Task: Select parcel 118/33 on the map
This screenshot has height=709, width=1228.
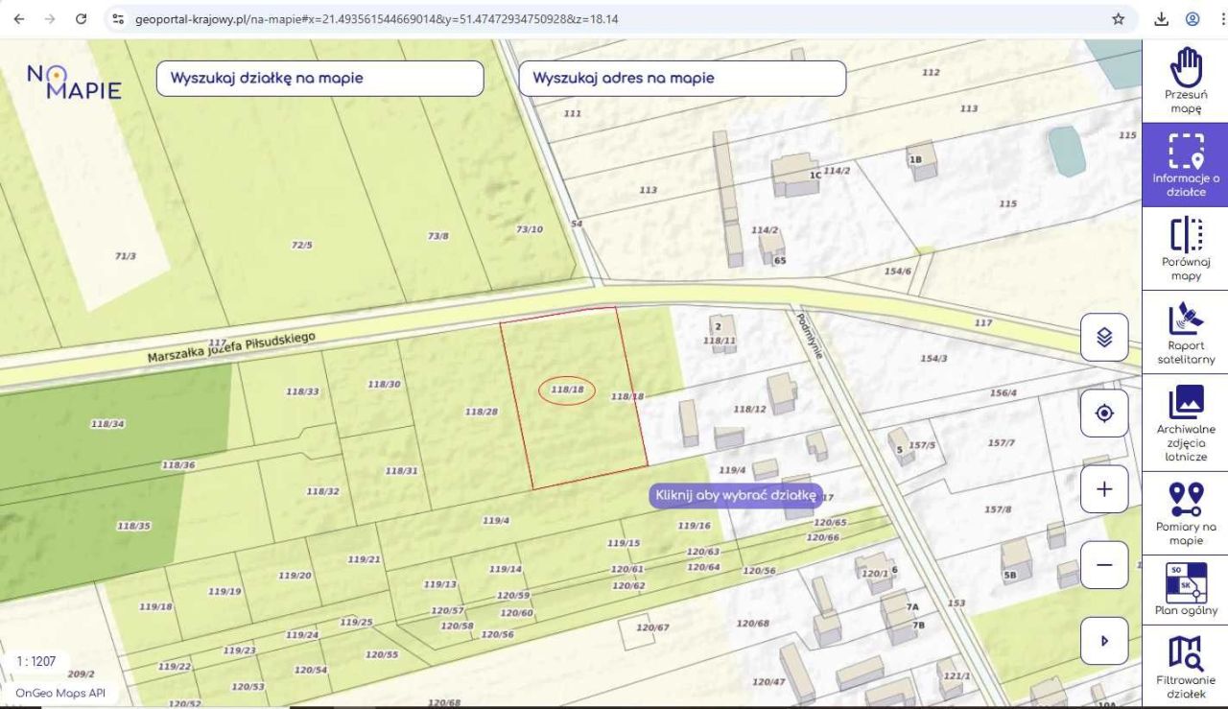Action: tap(303, 391)
